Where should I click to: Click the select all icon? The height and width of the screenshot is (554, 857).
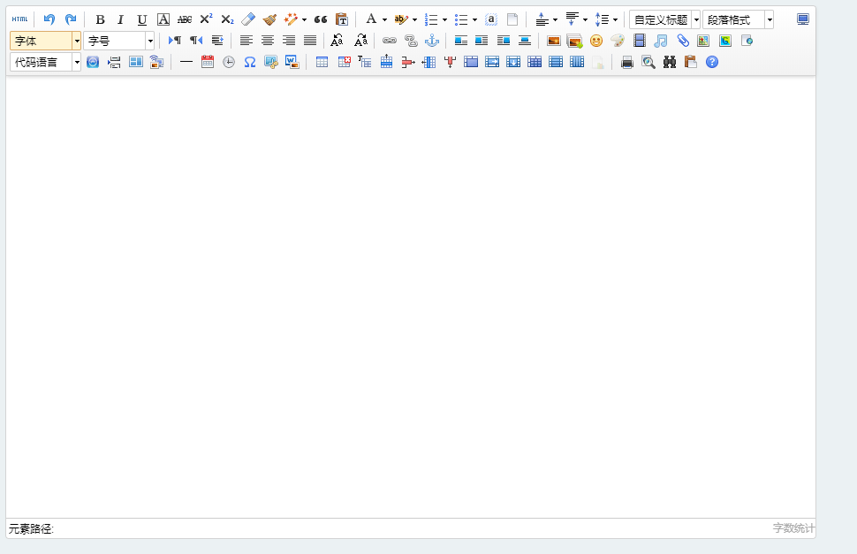491,19
